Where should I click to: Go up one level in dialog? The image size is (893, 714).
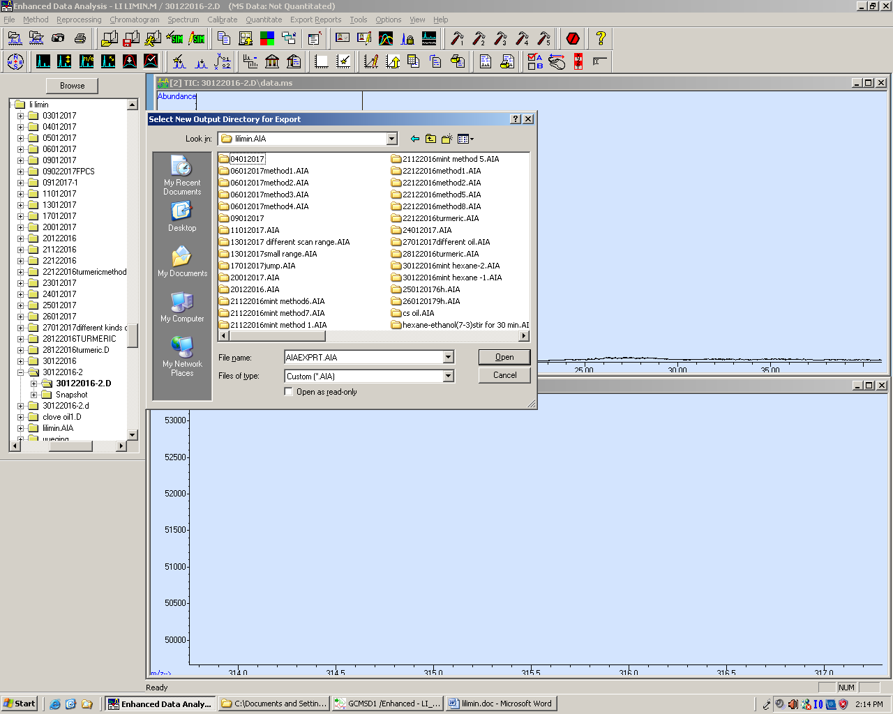click(x=430, y=139)
